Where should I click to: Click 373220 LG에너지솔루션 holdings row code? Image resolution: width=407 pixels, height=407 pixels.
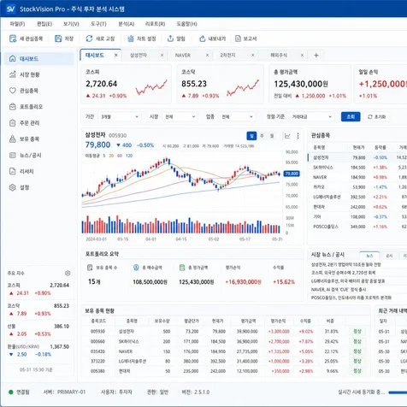coord(97,361)
